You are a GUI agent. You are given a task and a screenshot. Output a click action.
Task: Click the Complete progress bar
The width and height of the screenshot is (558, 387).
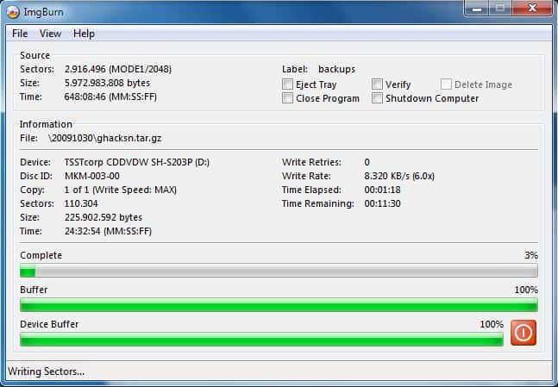[x=279, y=271]
